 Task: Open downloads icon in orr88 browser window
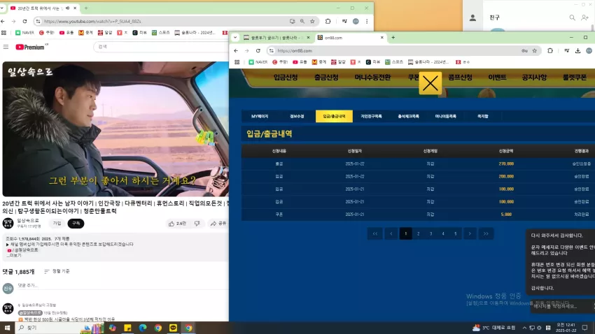click(x=577, y=51)
